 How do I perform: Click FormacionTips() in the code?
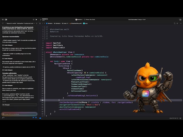[79, 86]
